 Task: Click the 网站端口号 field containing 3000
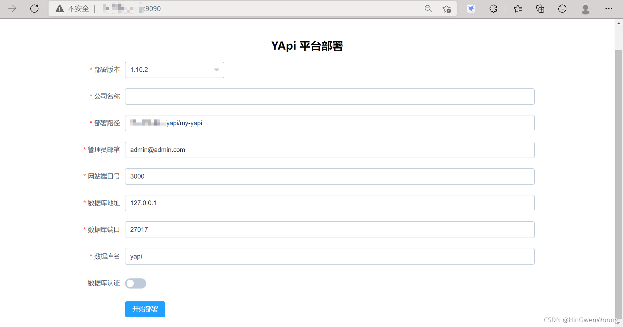click(x=330, y=176)
